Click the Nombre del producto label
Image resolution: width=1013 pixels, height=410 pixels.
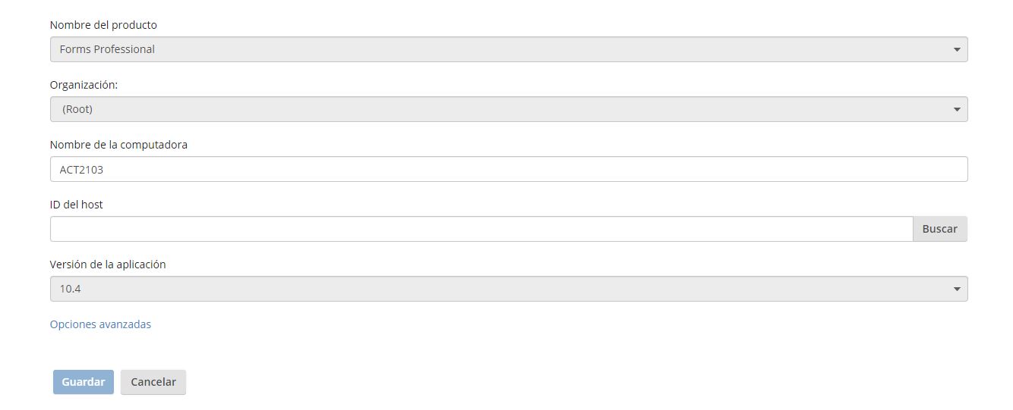point(103,25)
